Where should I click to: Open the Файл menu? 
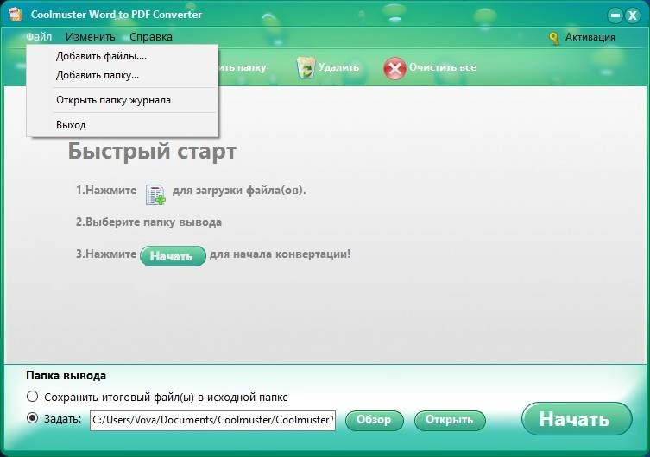[x=39, y=37]
